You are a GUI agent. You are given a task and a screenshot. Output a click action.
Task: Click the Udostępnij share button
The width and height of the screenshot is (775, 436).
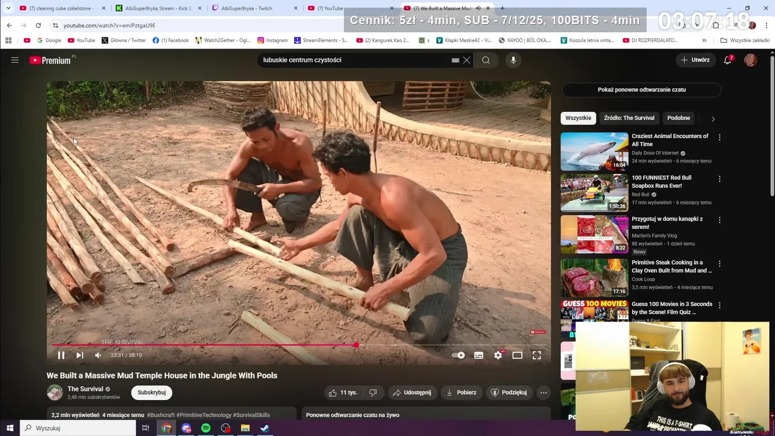tap(412, 392)
